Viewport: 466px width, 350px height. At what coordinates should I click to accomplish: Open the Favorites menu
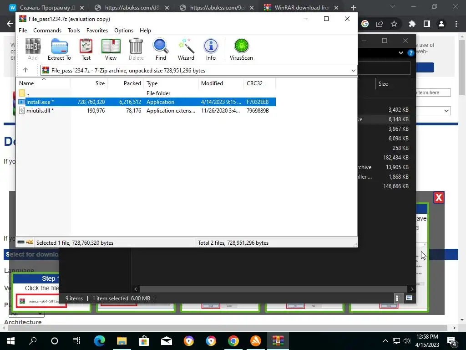pyautogui.click(x=97, y=31)
